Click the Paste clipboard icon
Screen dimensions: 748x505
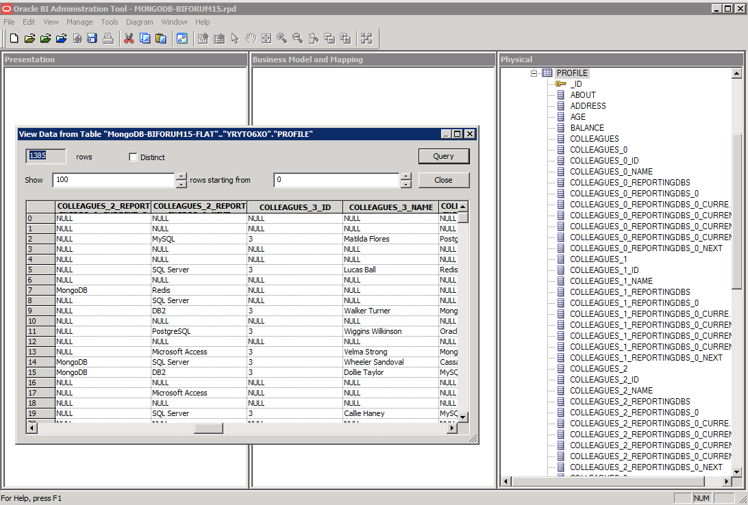(160, 38)
